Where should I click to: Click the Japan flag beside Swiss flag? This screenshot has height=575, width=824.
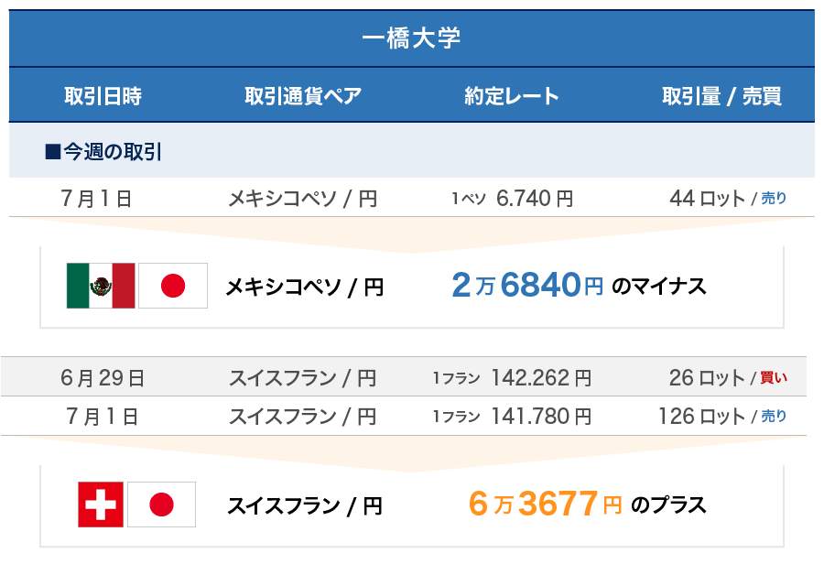(161, 504)
